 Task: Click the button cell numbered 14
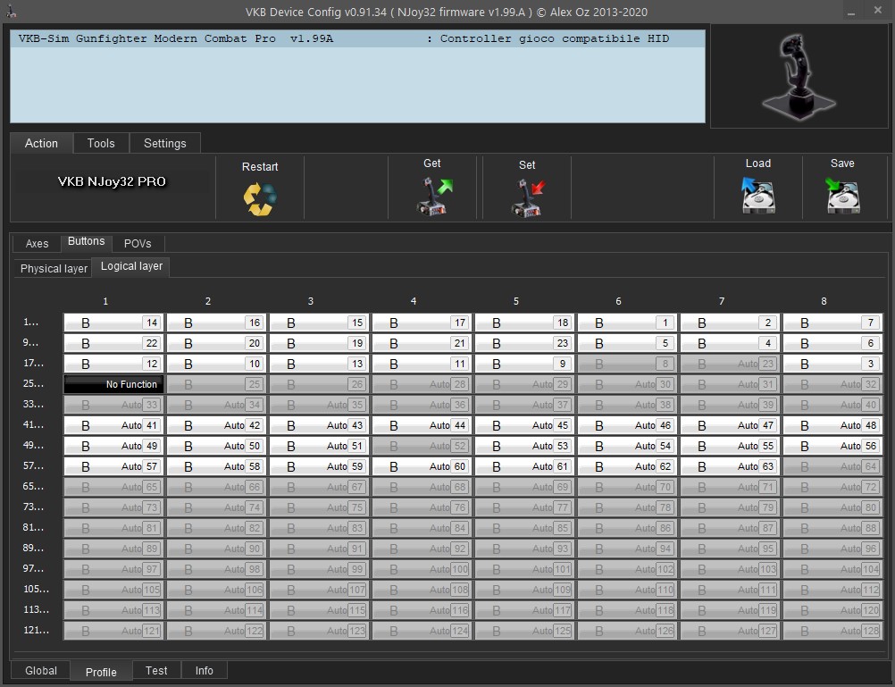[113, 323]
